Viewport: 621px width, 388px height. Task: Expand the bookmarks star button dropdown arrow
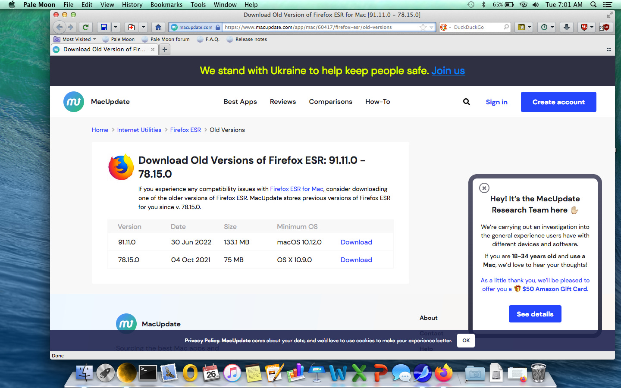coord(530,27)
